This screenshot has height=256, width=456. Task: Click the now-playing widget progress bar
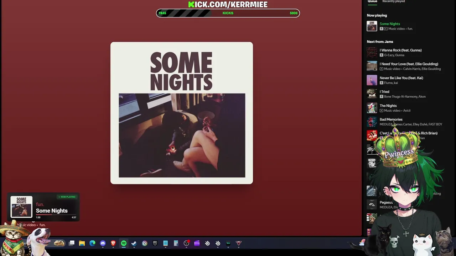pos(56,214)
